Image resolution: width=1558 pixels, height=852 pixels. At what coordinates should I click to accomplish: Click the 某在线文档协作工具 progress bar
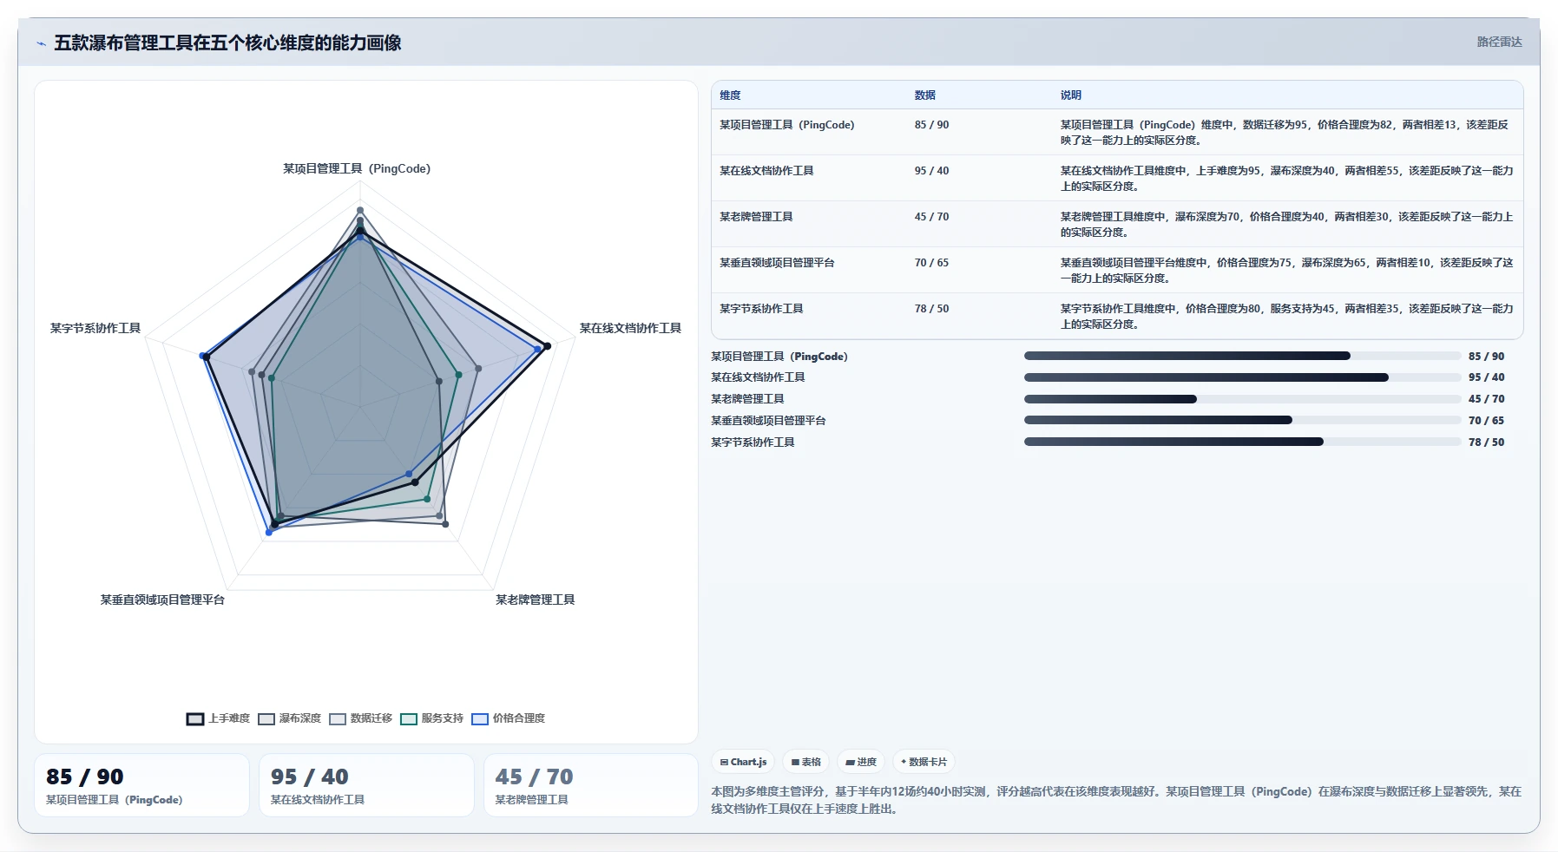1242,377
